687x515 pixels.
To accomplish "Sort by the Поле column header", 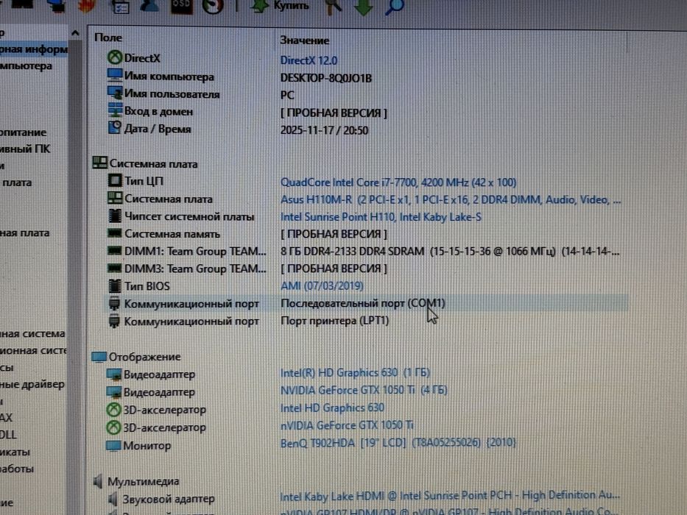I will click(108, 38).
